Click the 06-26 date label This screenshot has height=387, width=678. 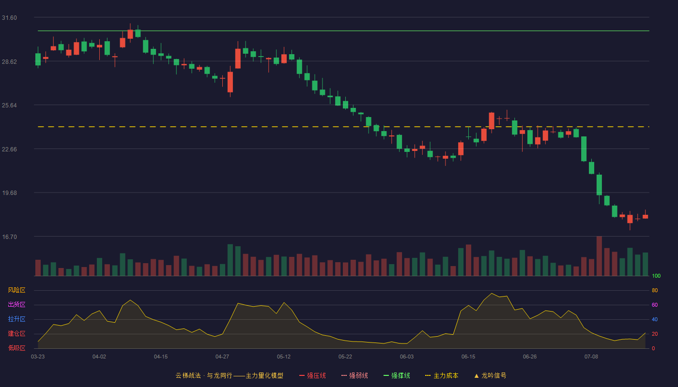coord(530,357)
